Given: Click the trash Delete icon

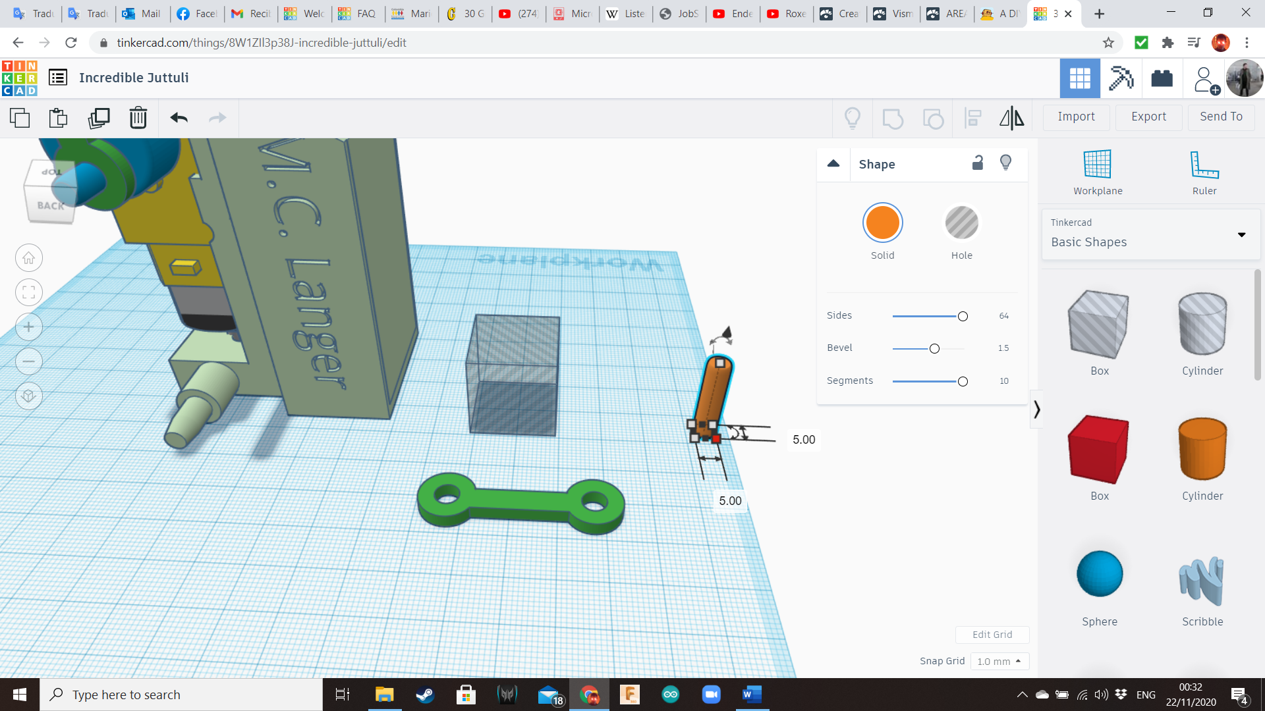Looking at the screenshot, I should [x=138, y=118].
